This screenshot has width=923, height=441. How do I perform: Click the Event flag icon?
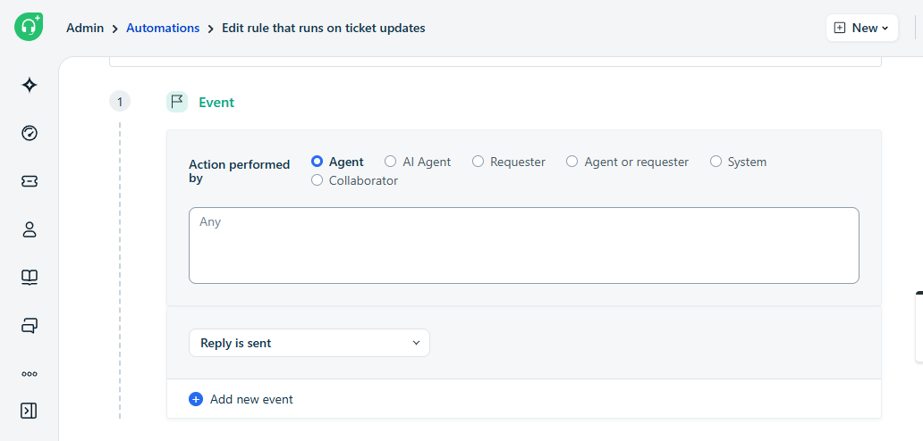pyautogui.click(x=176, y=102)
